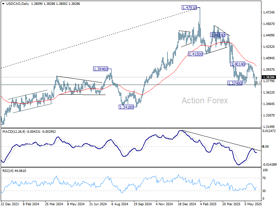Click the 25 Mar 2024 date label

pyautogui.click(x=54, y=204)
